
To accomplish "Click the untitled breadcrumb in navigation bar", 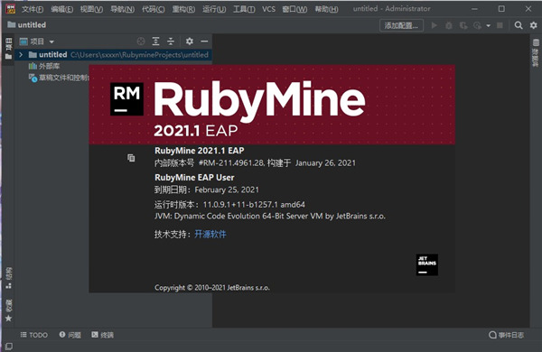I will [x=27, y=25].
